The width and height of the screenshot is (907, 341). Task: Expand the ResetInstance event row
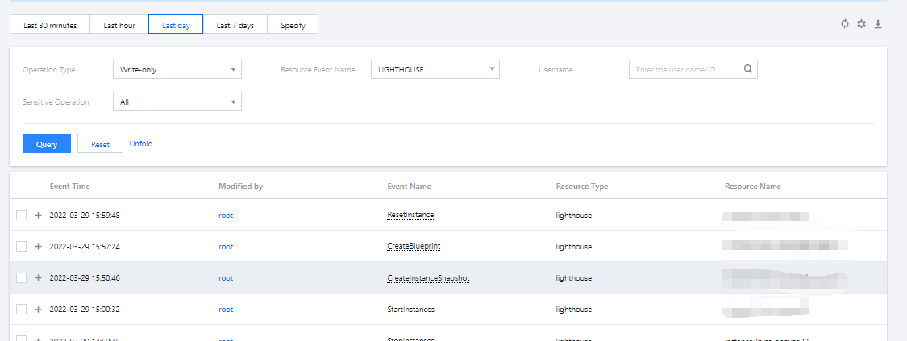38,216
